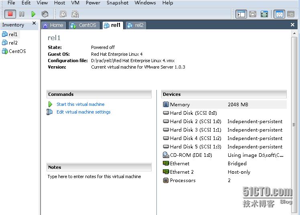Select Hard Disk 4 (SCSI 1:2) device
The width and height of the screenshot is (300, 215).
point(224,138)
